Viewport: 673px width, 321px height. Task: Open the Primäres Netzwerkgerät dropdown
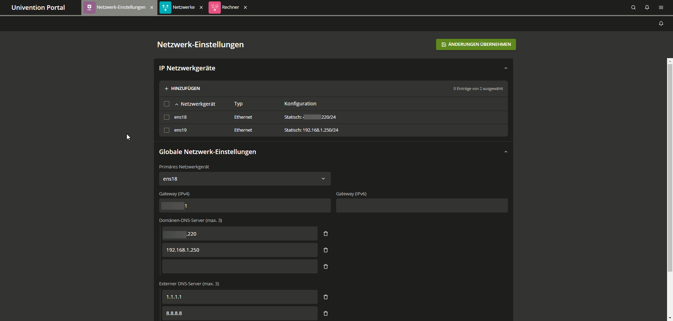point(245,179)
